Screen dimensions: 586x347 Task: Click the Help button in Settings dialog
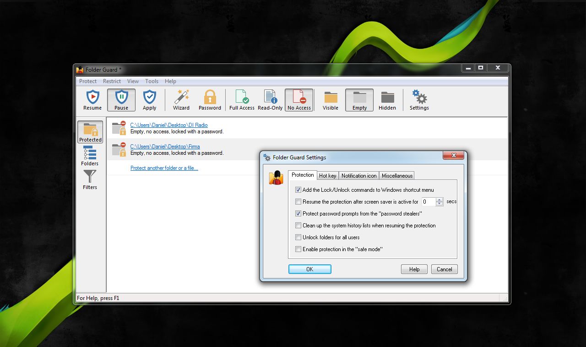(414, 269)
